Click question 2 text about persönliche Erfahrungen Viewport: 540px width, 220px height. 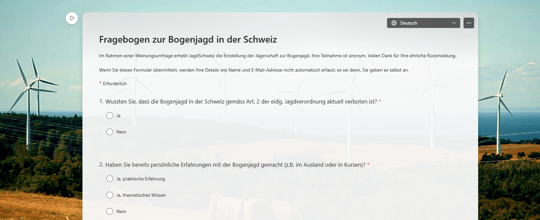[x=235, y=165]
